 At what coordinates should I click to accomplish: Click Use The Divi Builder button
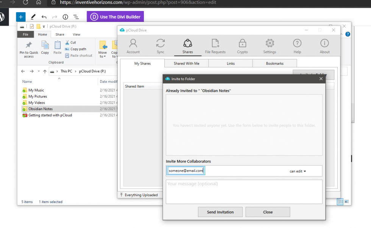115,17
